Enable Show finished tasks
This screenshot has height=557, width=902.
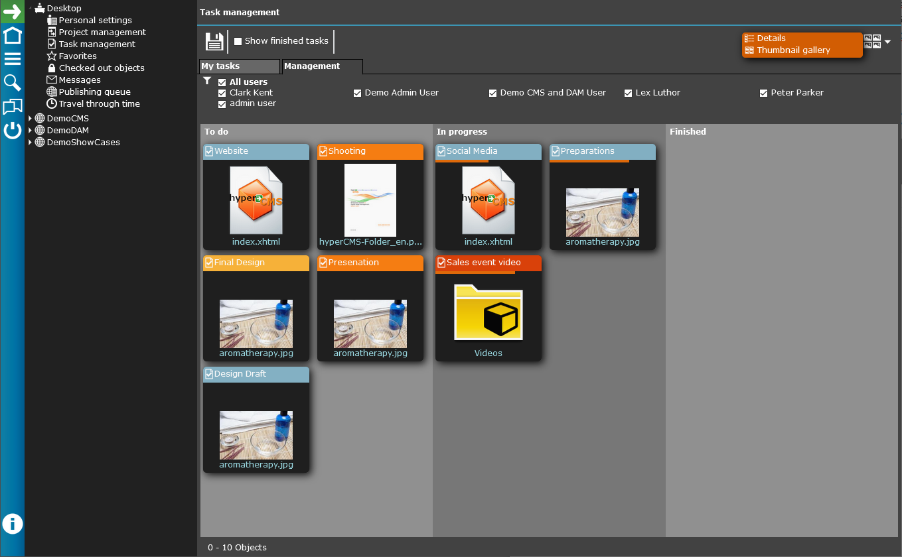point(238,40)
